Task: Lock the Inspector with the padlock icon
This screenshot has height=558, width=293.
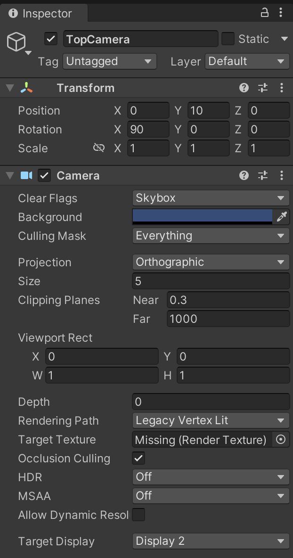Action: coord(265,13)
